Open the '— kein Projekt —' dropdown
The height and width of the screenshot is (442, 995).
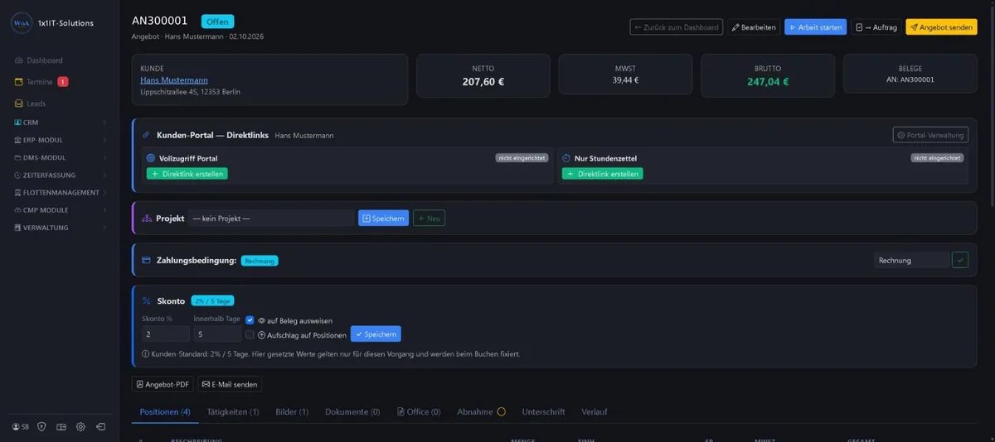[271, 219]
